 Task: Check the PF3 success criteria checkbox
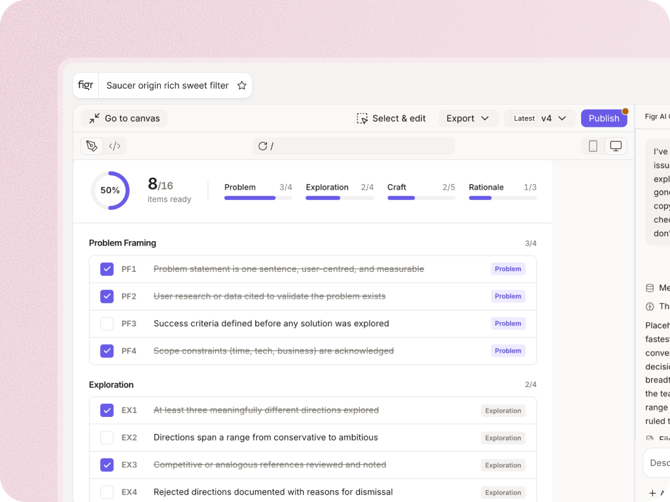click(x=107, y=324)
